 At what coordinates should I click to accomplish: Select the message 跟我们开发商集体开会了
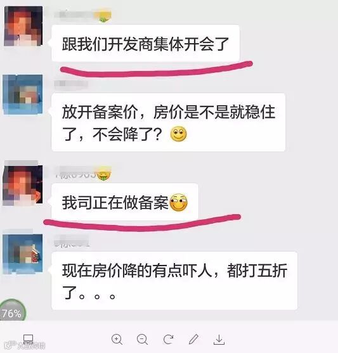146,43
